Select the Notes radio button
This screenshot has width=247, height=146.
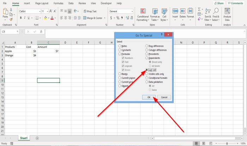[120, 46]
